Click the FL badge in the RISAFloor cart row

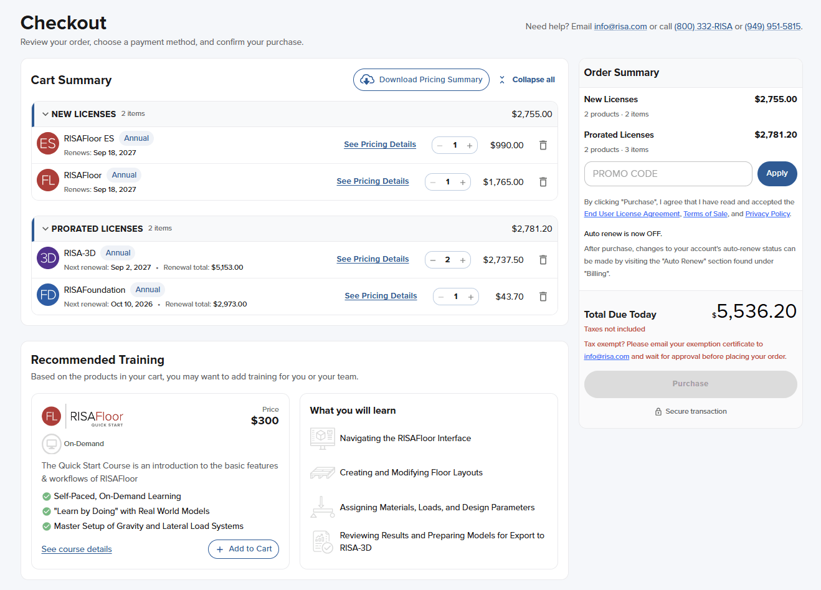pos(48,181)
